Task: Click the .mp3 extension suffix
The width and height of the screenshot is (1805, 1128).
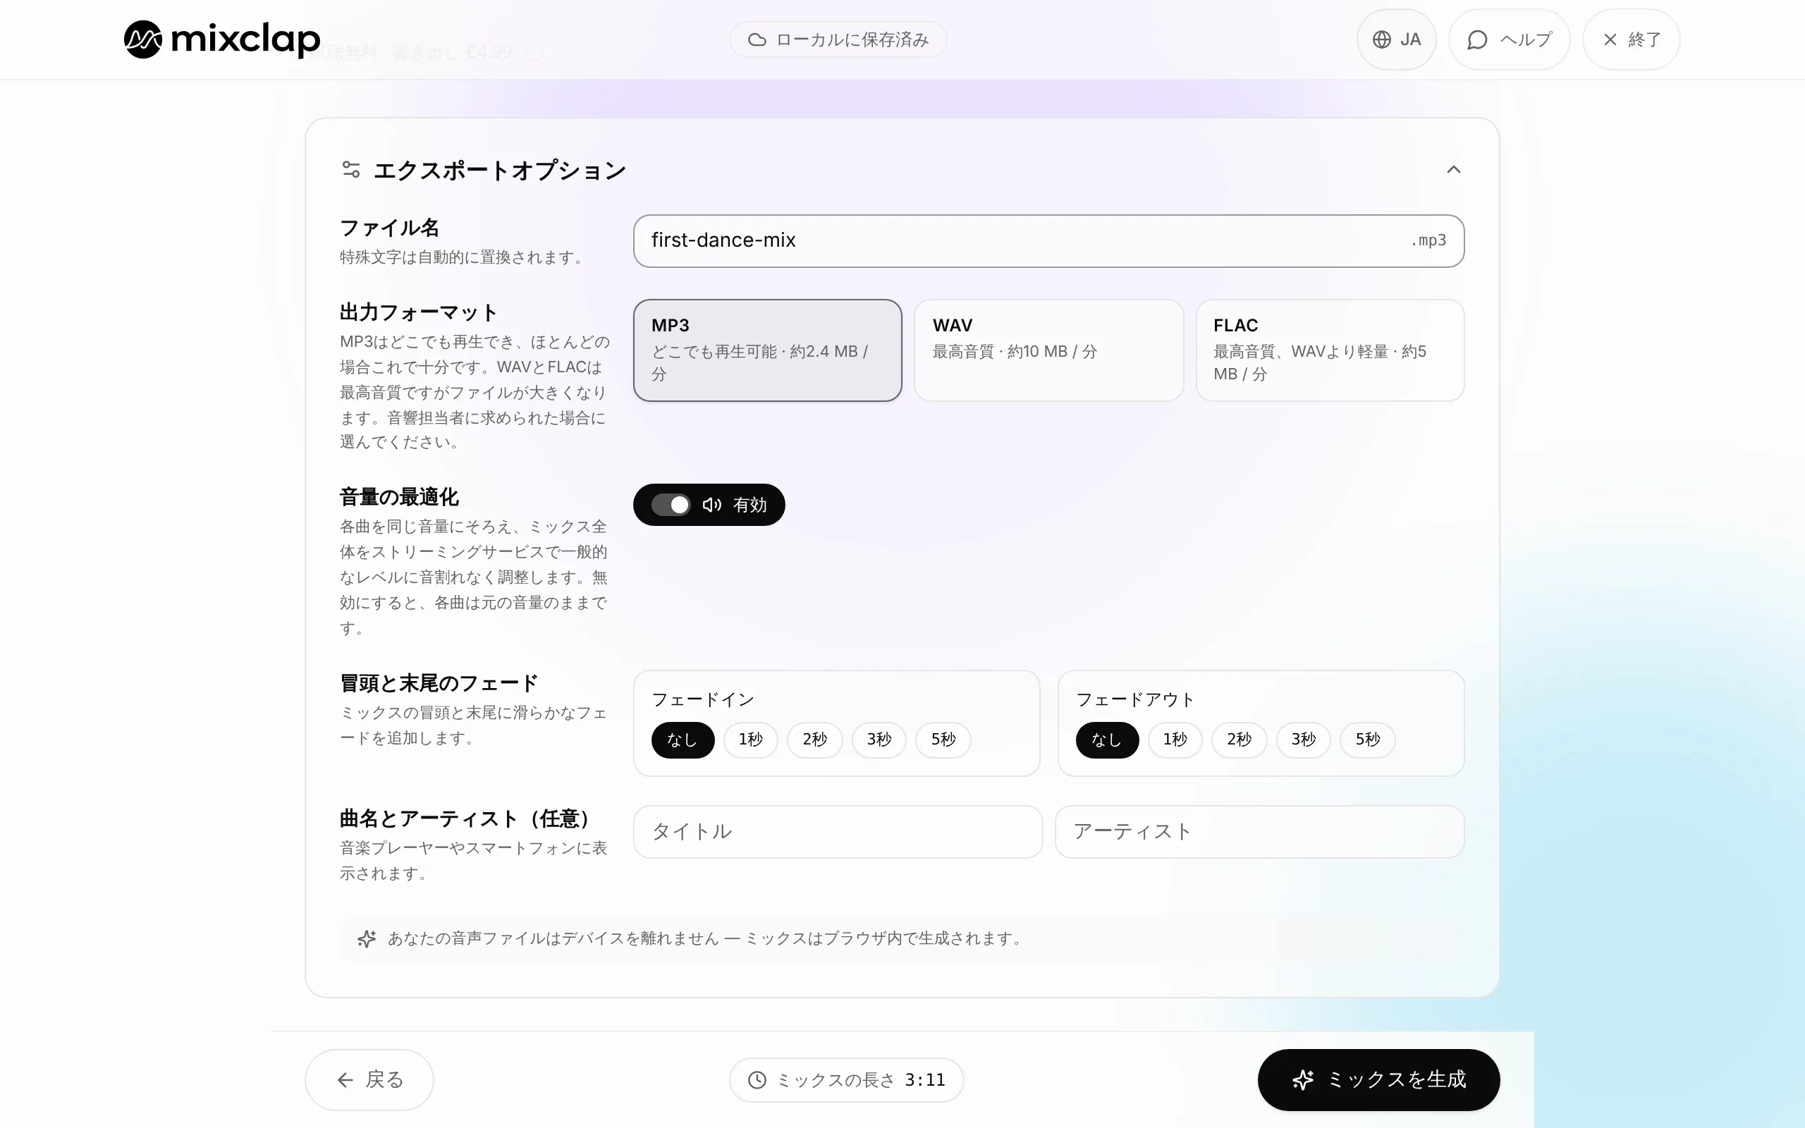Action: coord(1428,240)
